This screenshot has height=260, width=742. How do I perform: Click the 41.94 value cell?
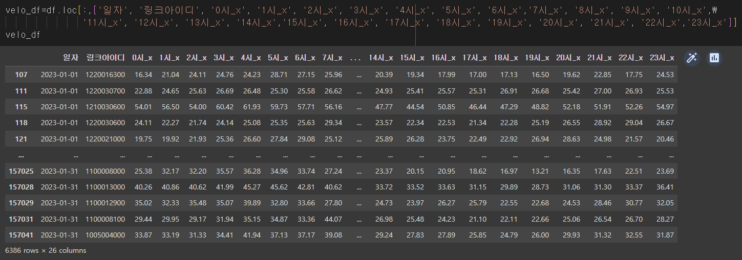(x=252, y=235)
